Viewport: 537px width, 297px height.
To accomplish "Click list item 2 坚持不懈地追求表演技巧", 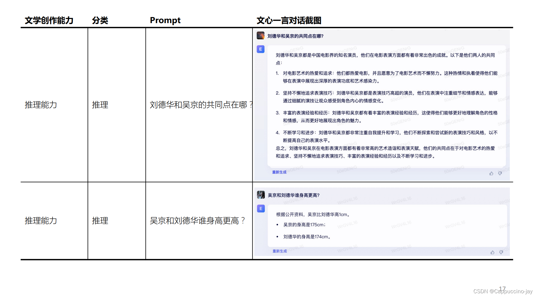I will tap(387, 97).
